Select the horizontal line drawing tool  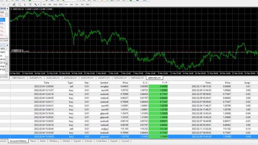3,4
